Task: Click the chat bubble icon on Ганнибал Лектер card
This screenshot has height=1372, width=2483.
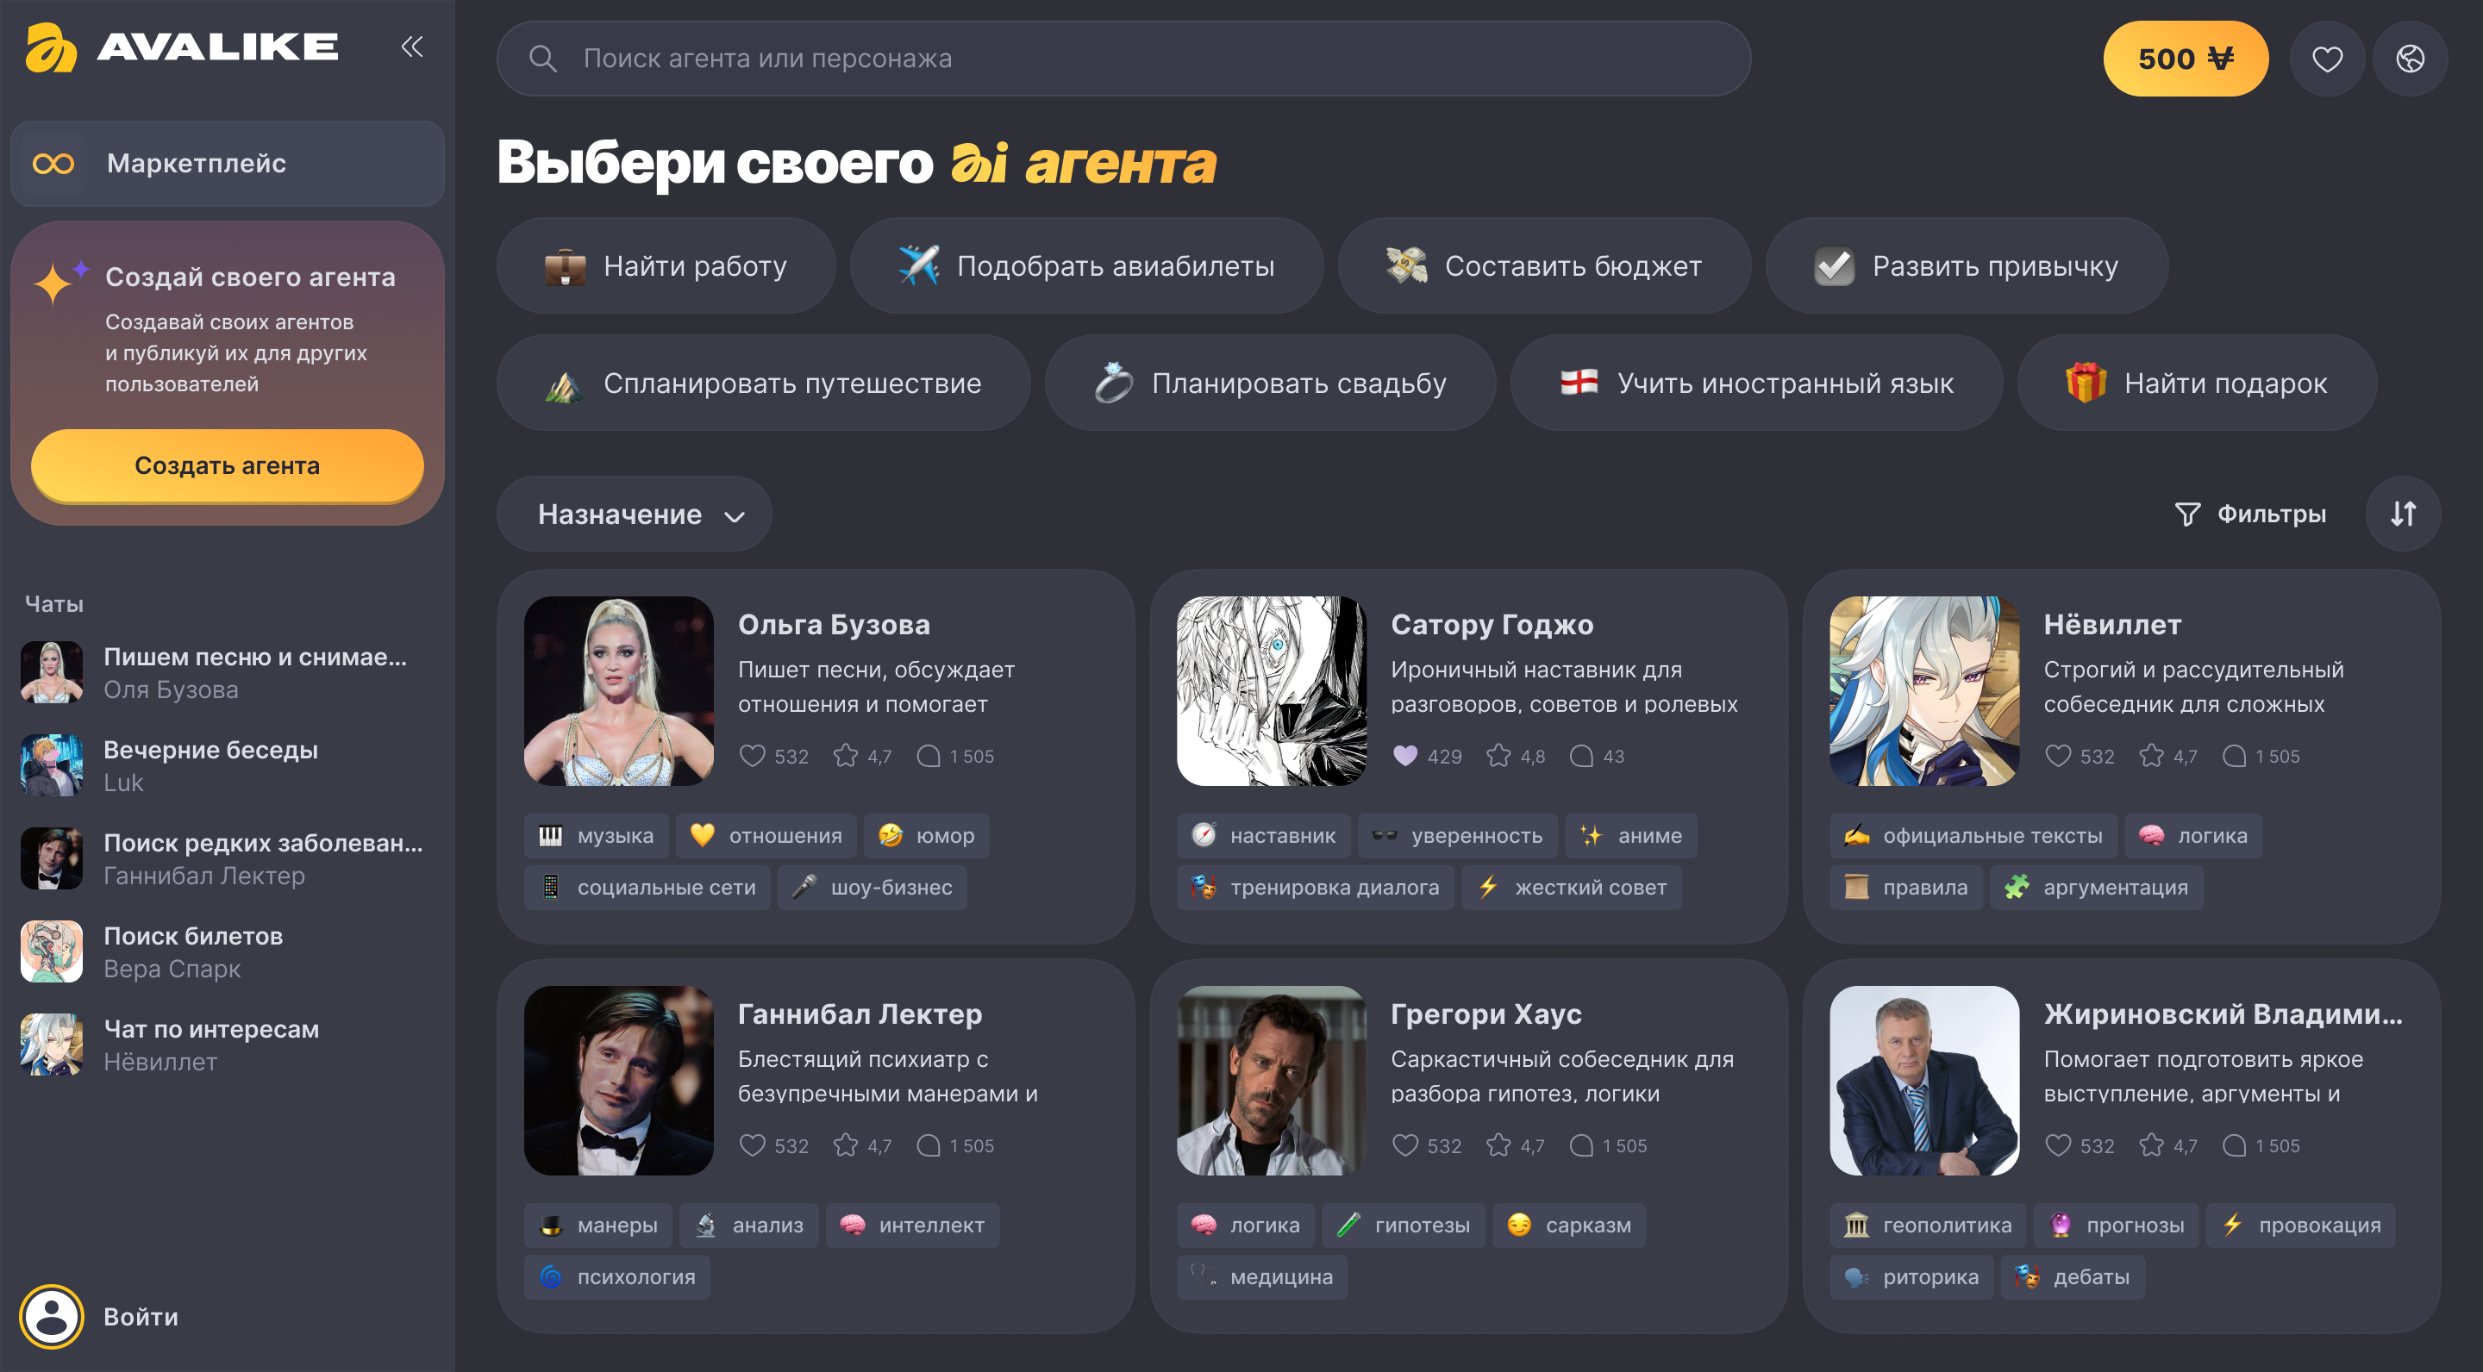Action: 929,1145
